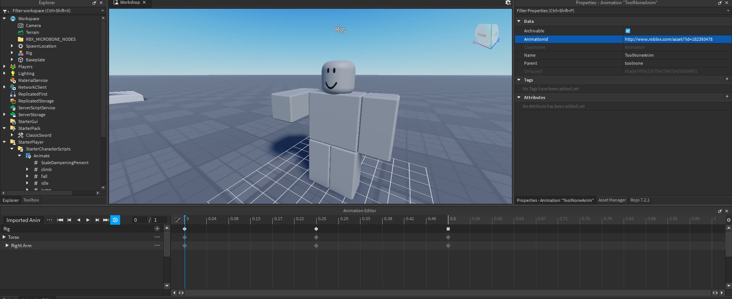Expand the Torso track
The image size is (732, 299).
coord(4,237)
